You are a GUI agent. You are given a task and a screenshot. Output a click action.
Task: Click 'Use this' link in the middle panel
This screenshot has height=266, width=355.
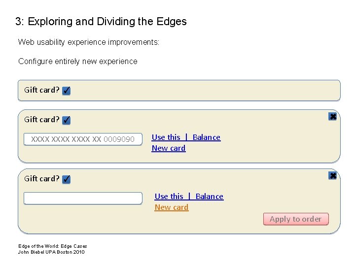tap(166, 137)
